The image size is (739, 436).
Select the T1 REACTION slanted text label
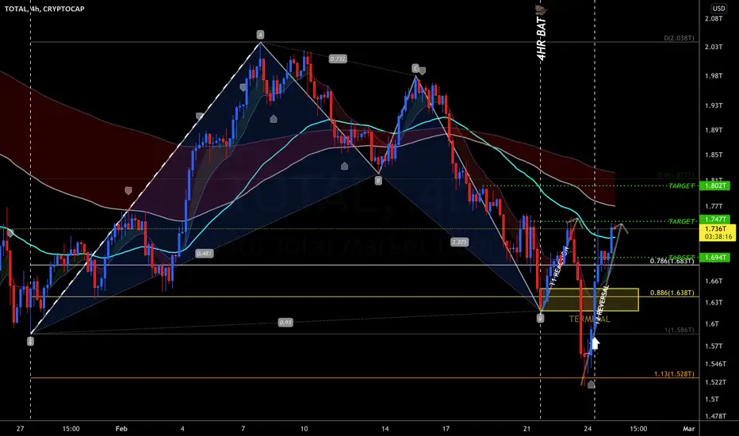[x=560, y=266]
